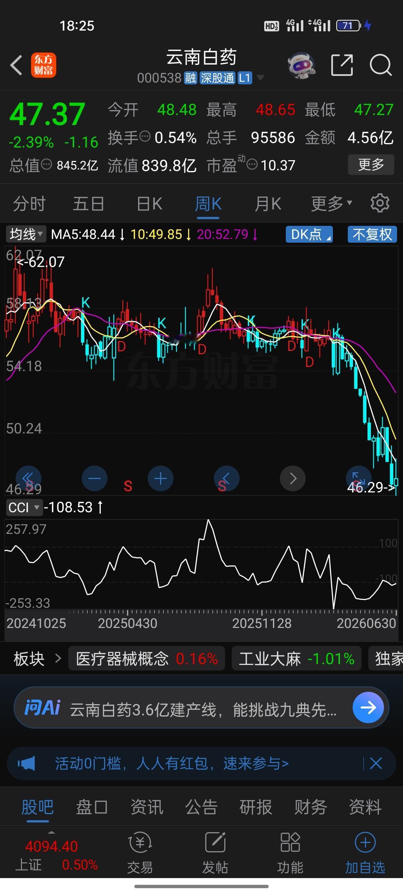Zoom out chart with minus button
Image resolution: width=403 pixels, height=896 pixels.
pyautogui.click(x=94, y=479)
